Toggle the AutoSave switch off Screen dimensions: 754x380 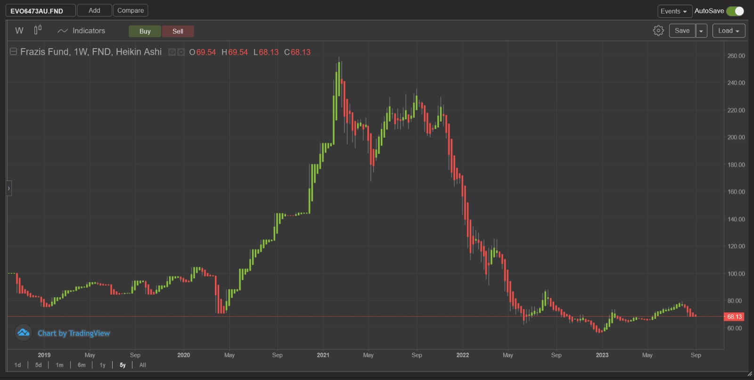[735, 11]
